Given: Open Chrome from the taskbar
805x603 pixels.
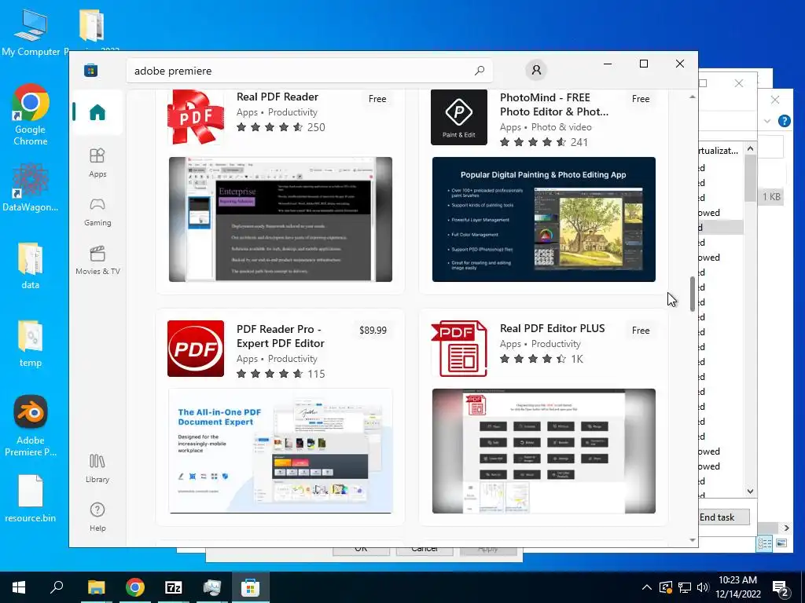Looking at the screenshot, I should click(135, 587).
